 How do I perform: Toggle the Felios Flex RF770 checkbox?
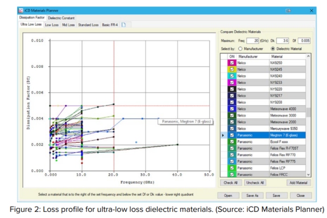point(232,155)
